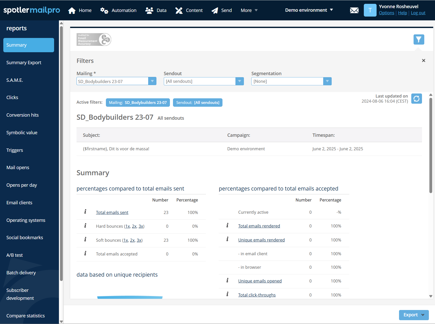
Task: Show info for Hard bounces row
Action: coord(85,226)
